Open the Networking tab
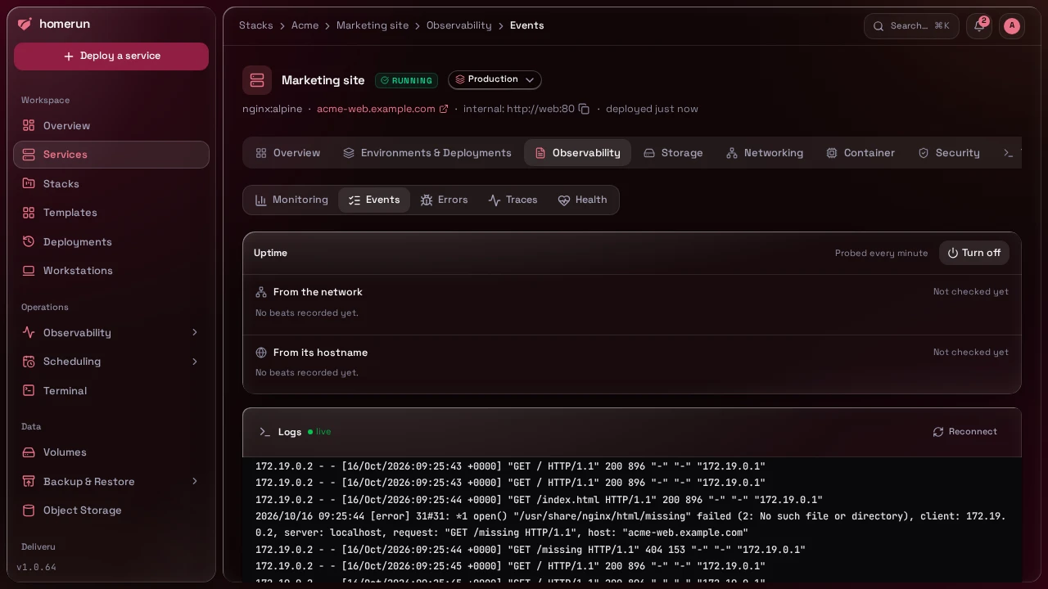Image resolution: width=1048 pixels, height=589 pixels. [765, 153]
